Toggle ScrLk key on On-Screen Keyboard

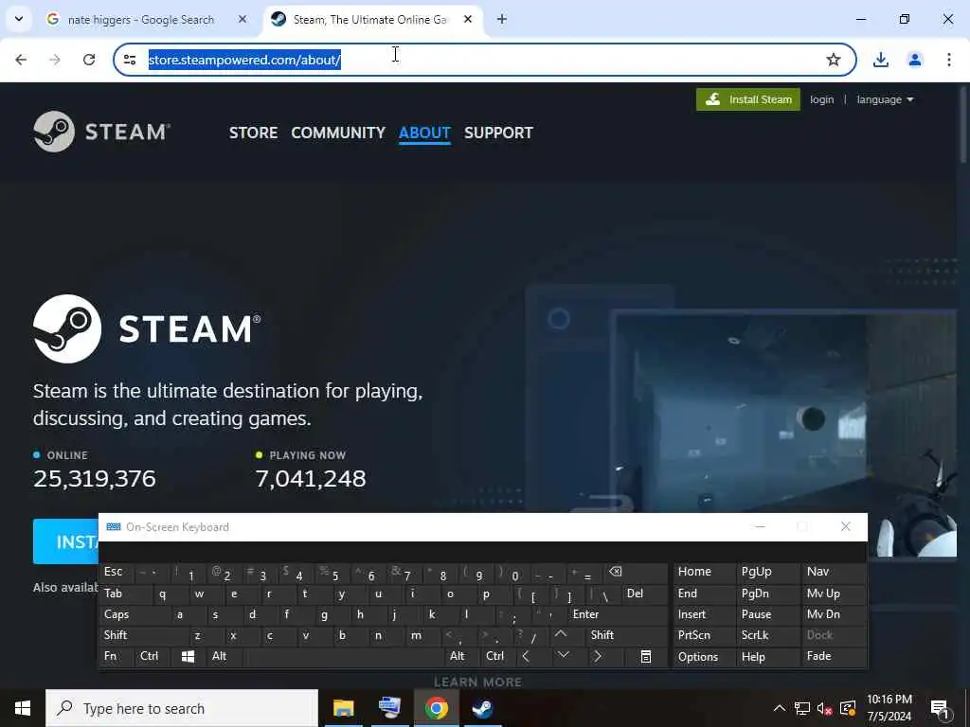pos(767,635)
